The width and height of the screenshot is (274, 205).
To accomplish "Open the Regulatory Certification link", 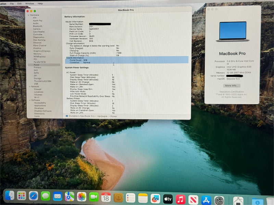I will 232,92.
